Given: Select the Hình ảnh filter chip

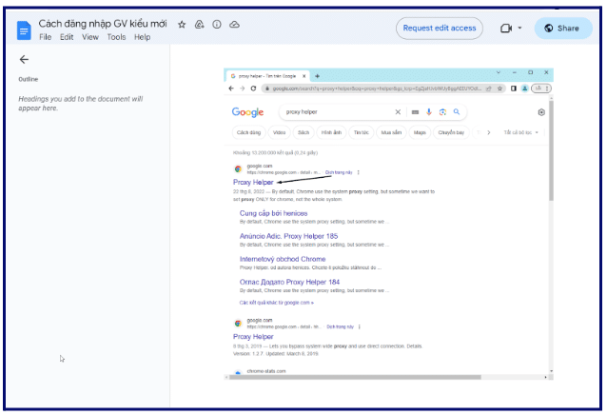Looking at the screenshot, I should tap(331, 133).
